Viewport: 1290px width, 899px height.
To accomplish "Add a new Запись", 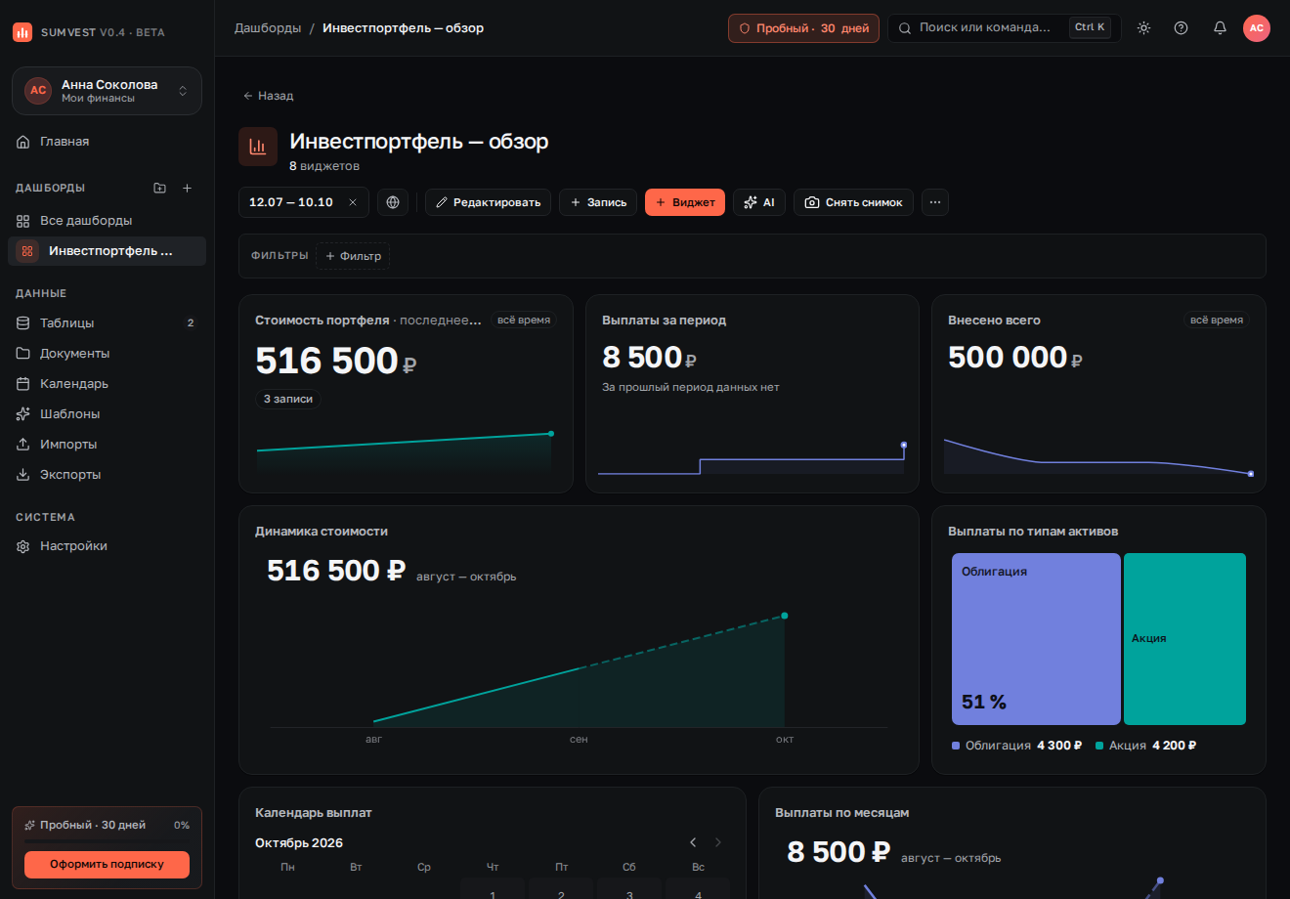I will [598, 202].
